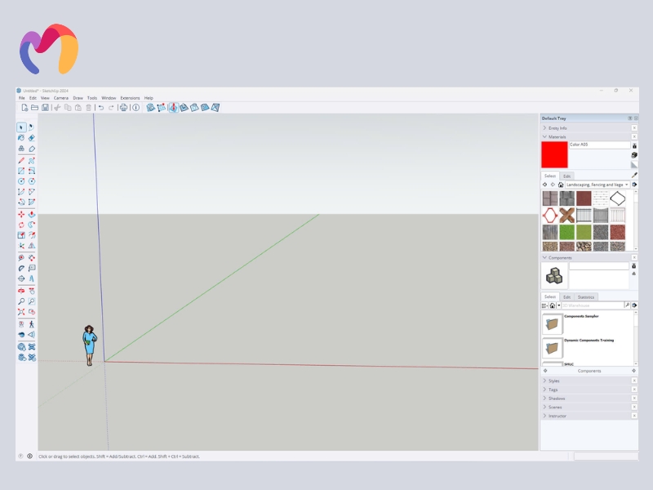Switch to the Edit tab in Materials
This screenshot has height=490, width=653.
tap(566, 176)
